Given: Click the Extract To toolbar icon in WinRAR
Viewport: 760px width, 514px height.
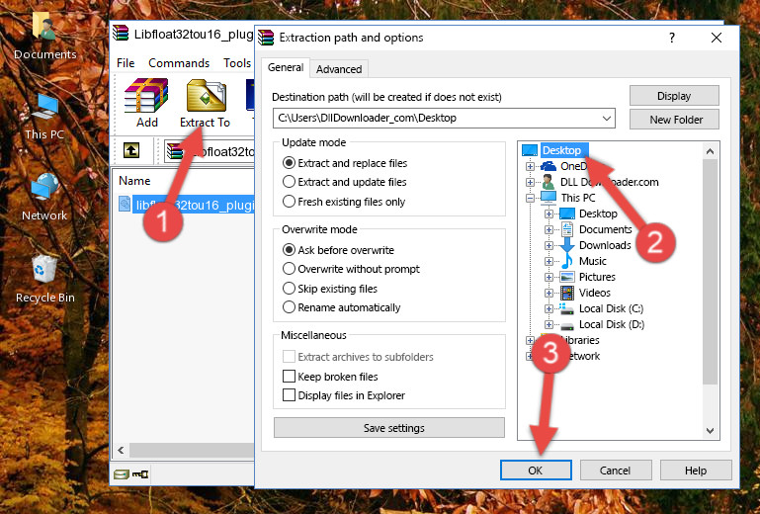Looking at the screenshot, I should coord(205,103).
